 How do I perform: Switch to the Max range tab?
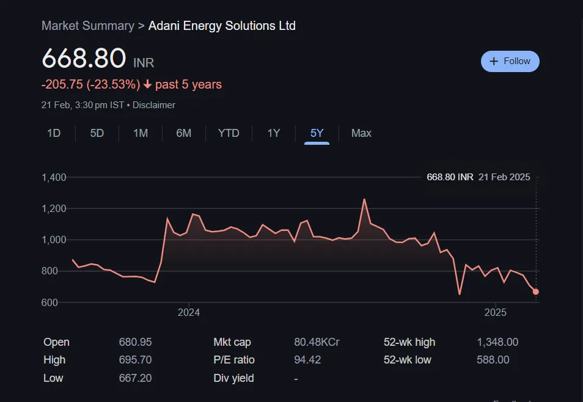pyautogui.click(x=361, y=133)
